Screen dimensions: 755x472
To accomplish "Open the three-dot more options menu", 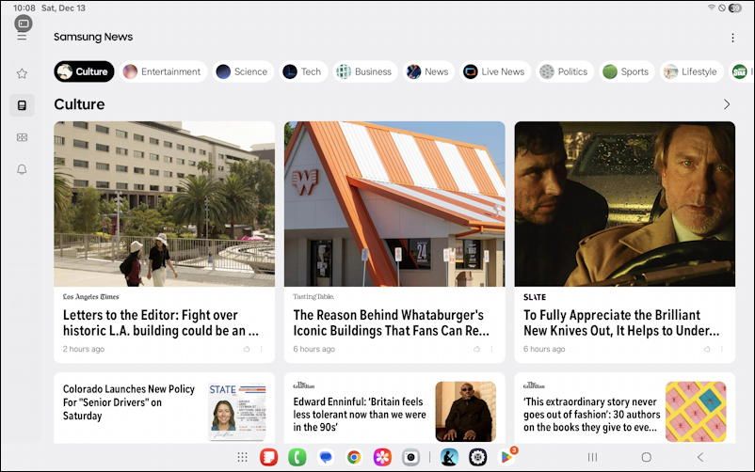I will (732, 38).
